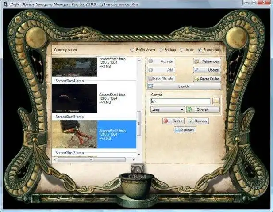Browse for convert folder with folder icon

point(216,101)
